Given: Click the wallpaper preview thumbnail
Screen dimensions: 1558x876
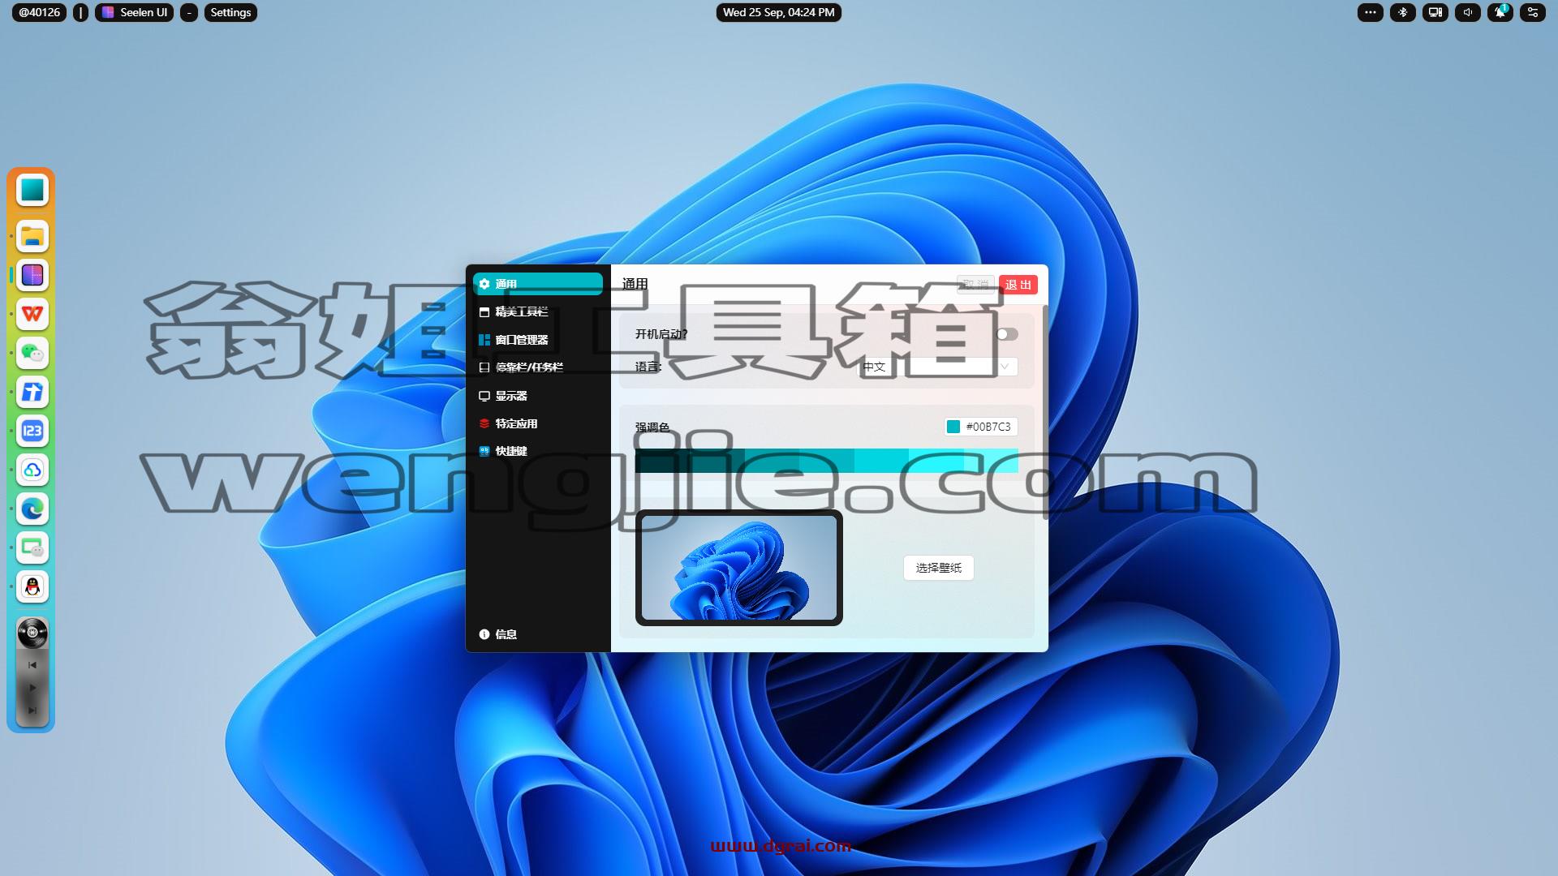Looking at the screenshot, I should [739, 568].
